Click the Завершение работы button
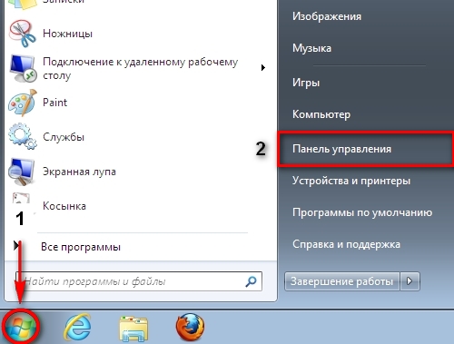The image size is (454, 344). 342,281
